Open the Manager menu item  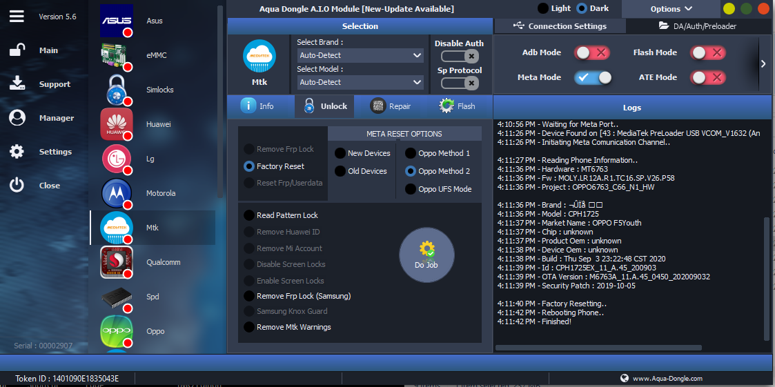57,118
